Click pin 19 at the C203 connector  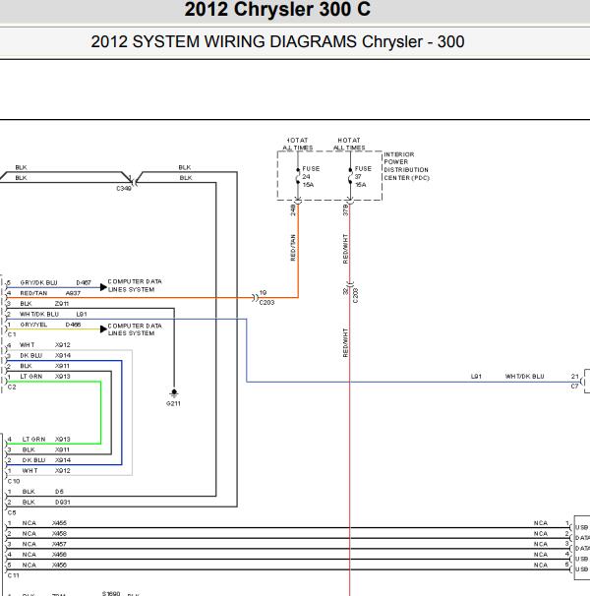pos(264,293)
